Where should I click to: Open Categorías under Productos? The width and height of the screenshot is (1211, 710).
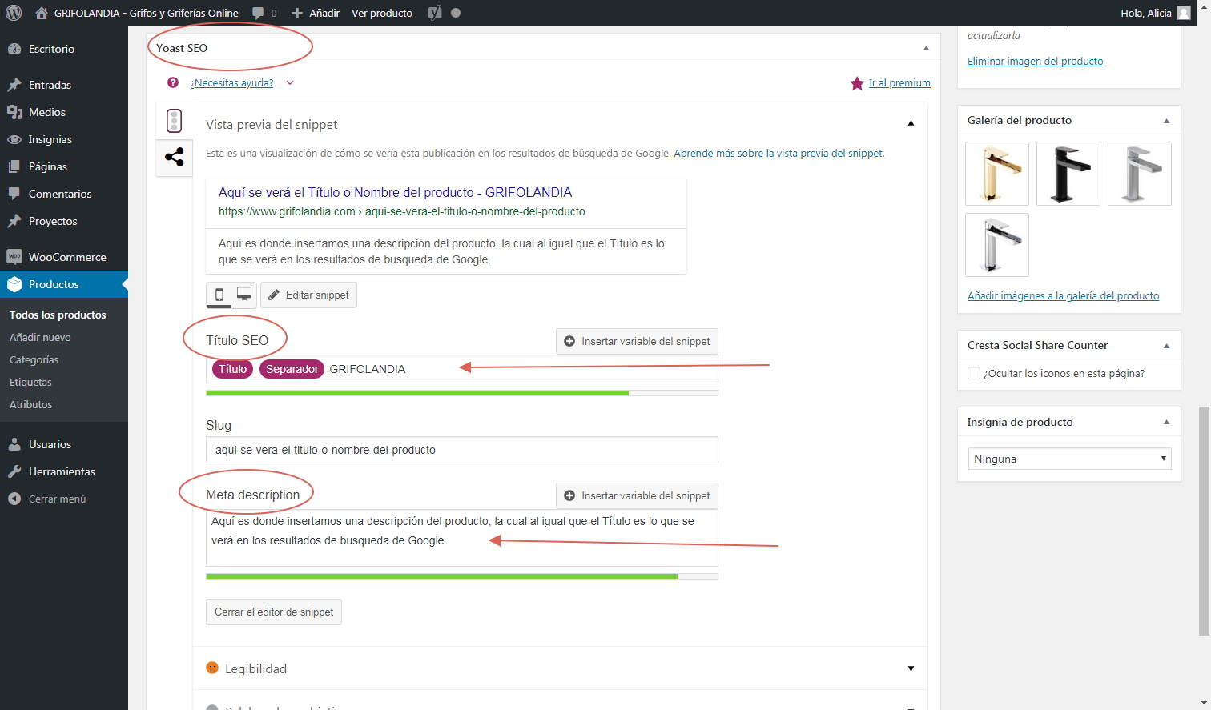click(34, 359)
